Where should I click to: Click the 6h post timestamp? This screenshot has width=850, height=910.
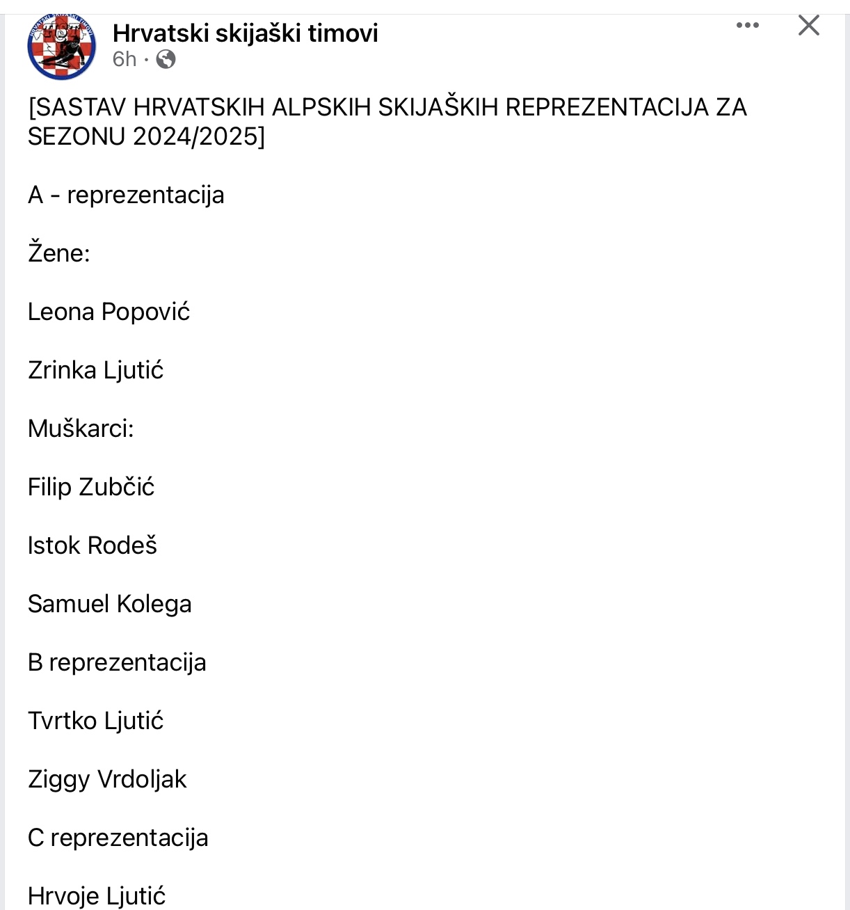(125, 59)
